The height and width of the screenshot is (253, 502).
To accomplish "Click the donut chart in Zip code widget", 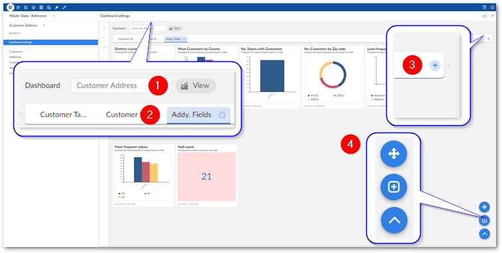I will pos(333,75).
